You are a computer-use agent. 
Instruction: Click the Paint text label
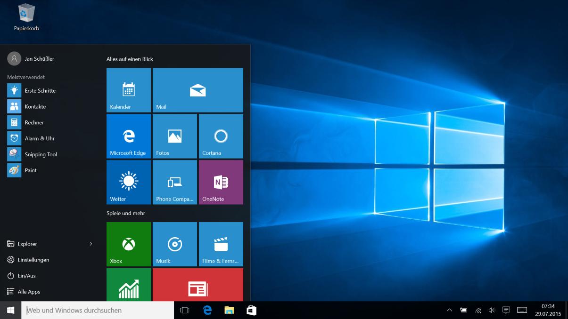coord(31,170)
